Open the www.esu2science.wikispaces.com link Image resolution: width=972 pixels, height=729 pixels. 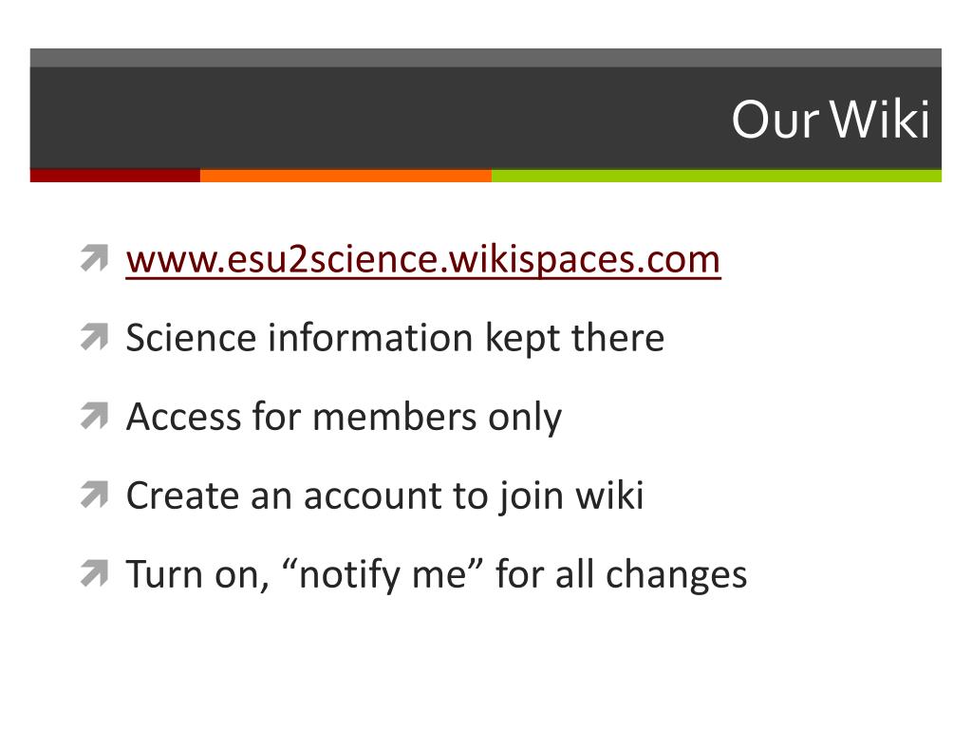(422, 259)
